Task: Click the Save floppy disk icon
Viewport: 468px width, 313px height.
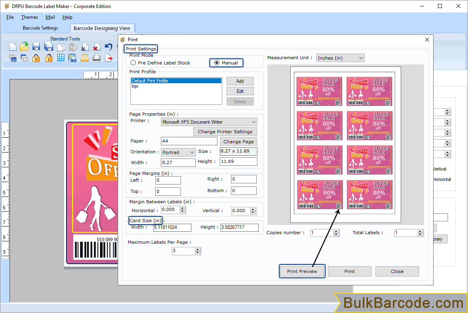Action: (36, 47)
